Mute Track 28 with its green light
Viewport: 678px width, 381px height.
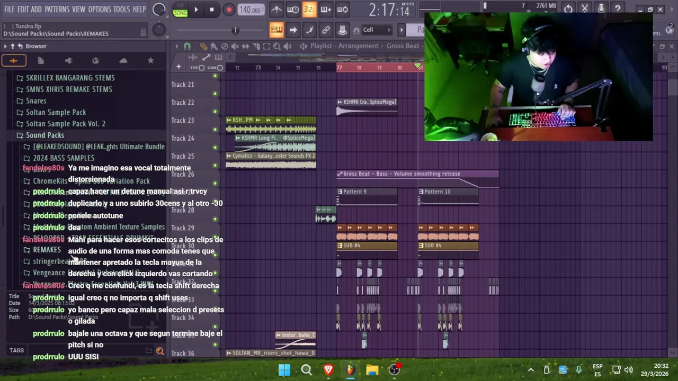tap(215, 219)
